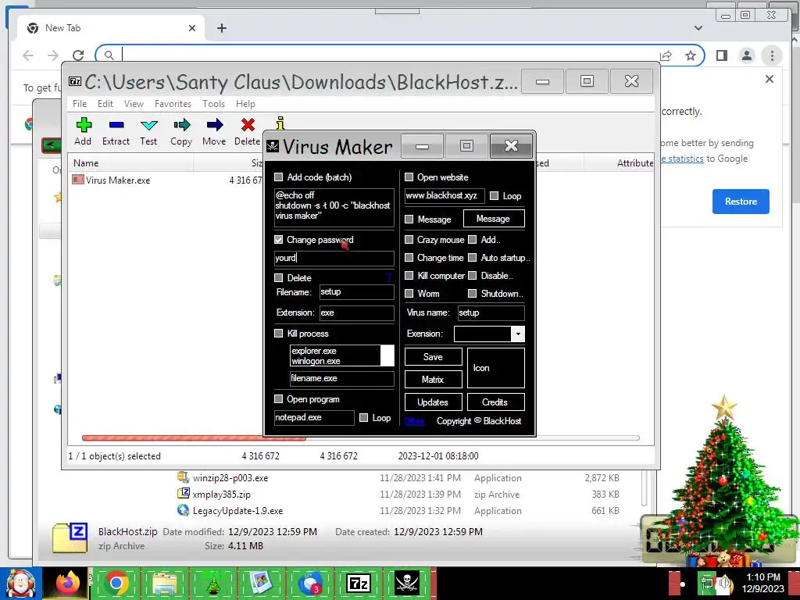Open File Explorer from the taskbar

pyautogui.click(x=164, y=583)
